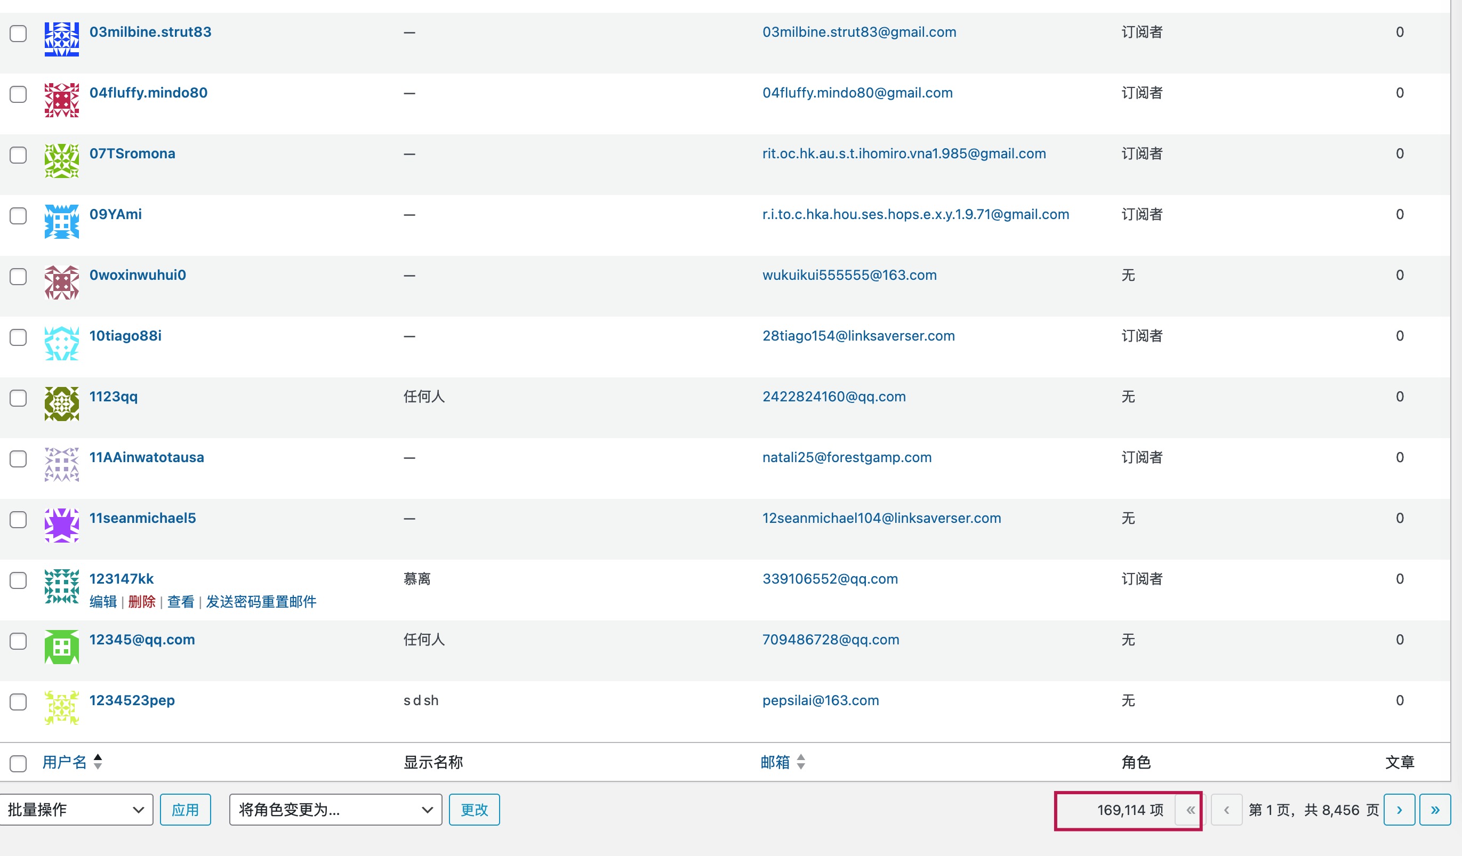Click the avatar icon of 03milbine.strut83
This screenshot has width=1462, height=856.
[61, 39]
